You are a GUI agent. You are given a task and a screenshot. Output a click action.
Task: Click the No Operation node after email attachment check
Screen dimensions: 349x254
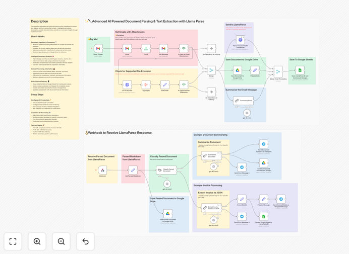tap(211, 48)
